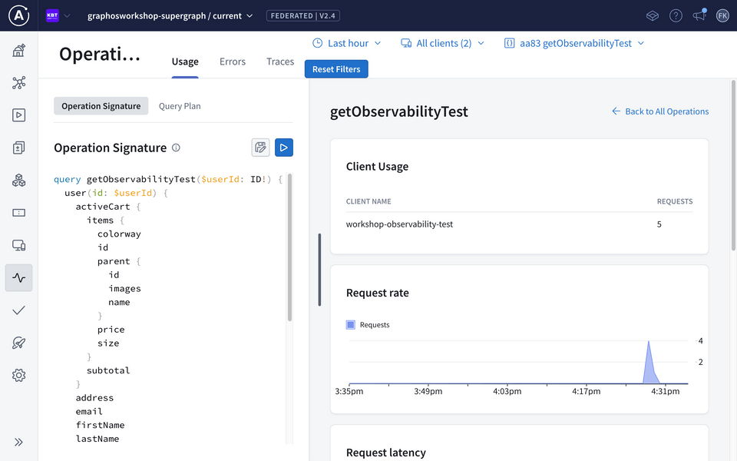Open the Changelog icon in sidebar

(18, 148)
